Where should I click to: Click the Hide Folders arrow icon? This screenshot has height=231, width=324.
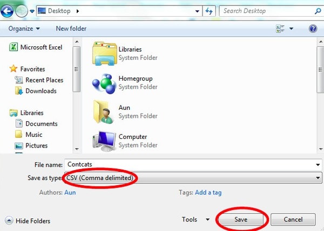pyautogui.click(x=9, y=220)
